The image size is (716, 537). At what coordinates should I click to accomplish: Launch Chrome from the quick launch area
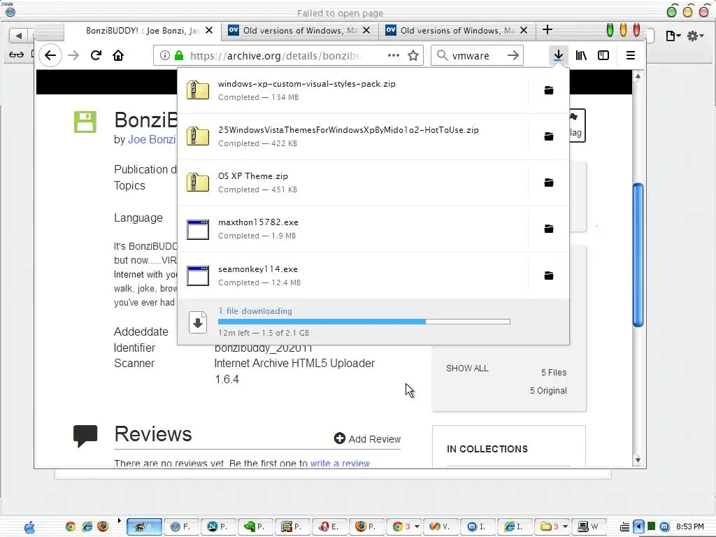click(71, 527)
